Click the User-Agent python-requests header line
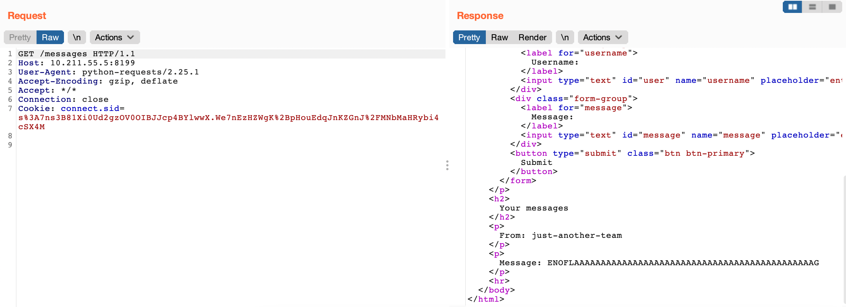The height and width of the screenshot is (307, 846). tap(109, 72)
